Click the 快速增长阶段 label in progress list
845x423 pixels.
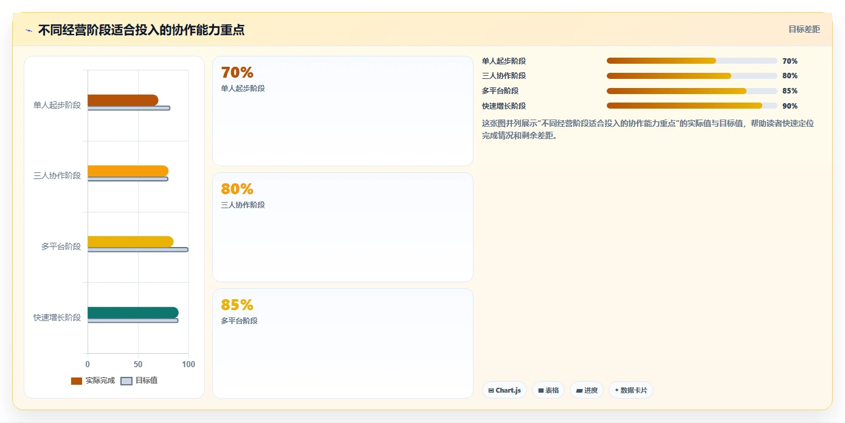(504, 106)
